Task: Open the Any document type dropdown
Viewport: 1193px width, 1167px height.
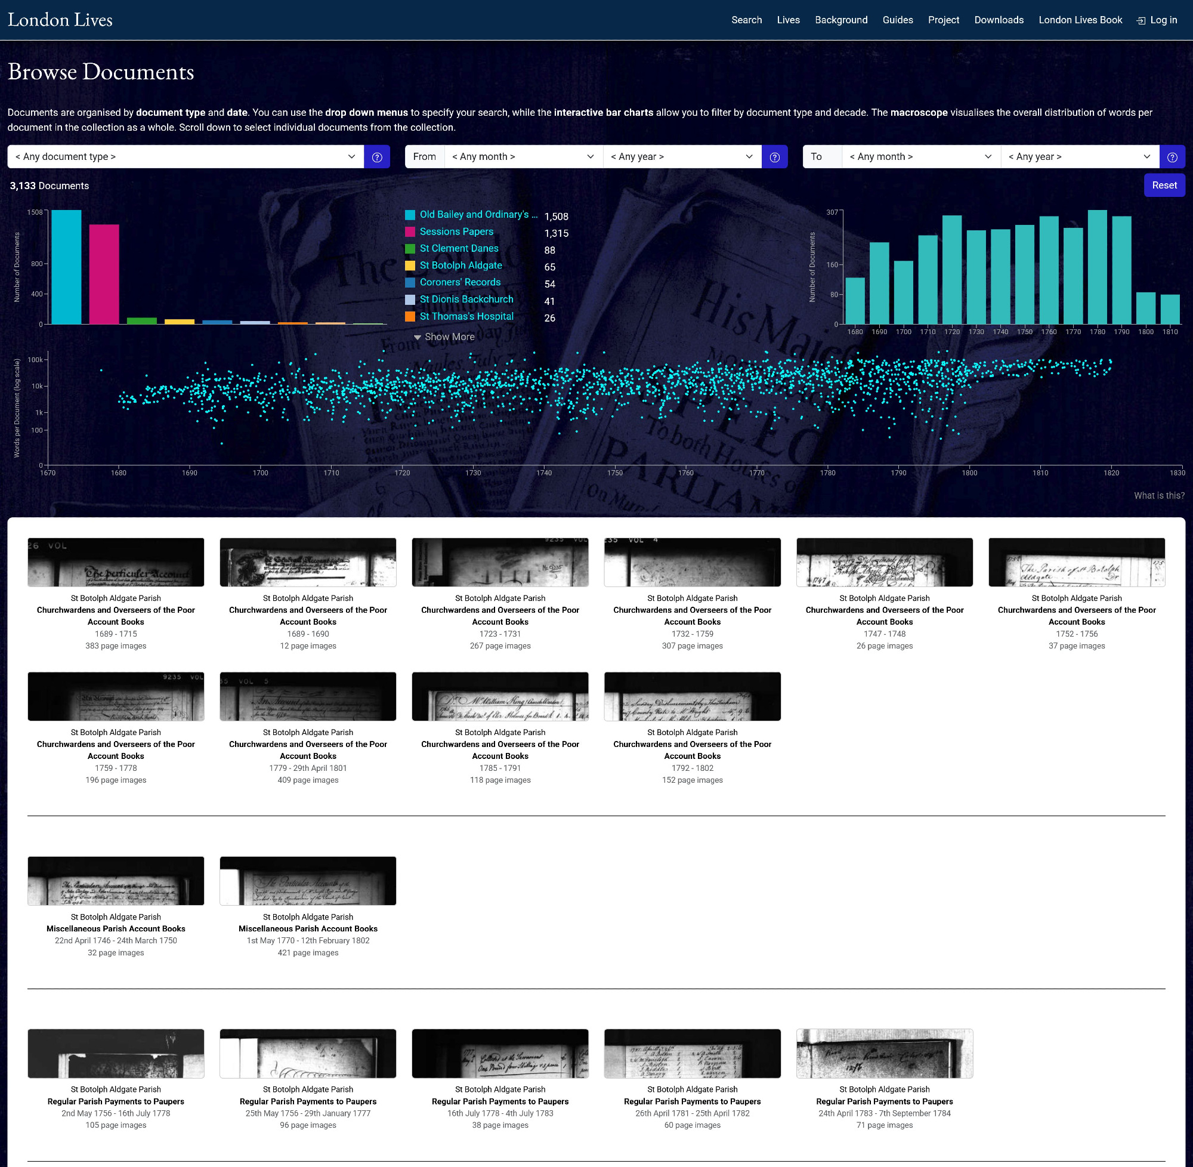Action: point(185,157)
